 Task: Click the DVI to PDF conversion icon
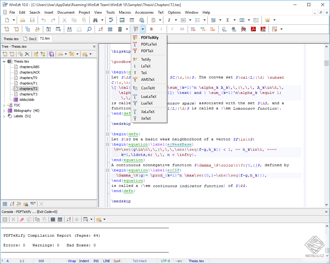(193, 29)
